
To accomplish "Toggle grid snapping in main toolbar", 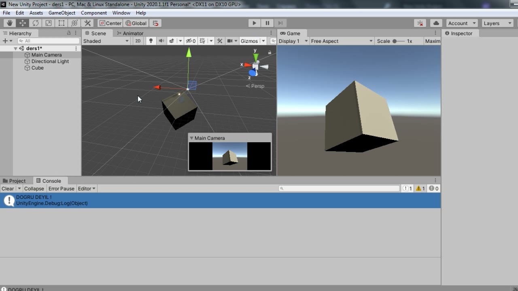I will pos(155,23).
